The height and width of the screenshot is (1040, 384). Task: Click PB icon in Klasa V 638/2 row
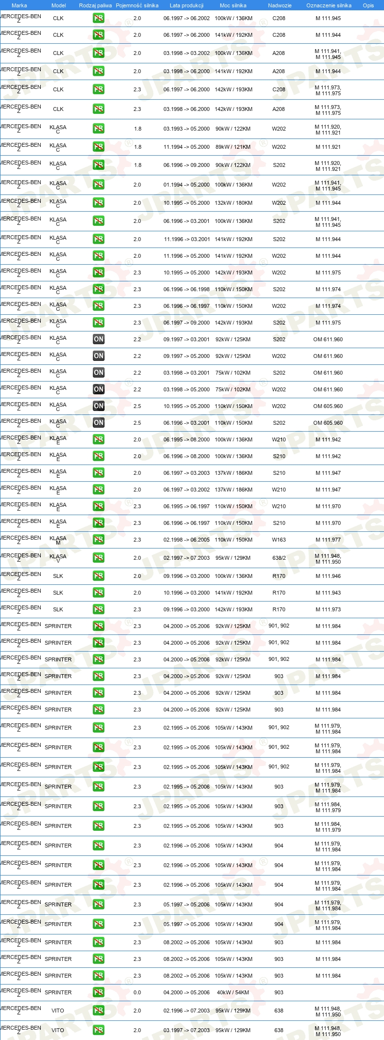[x=98, y=558]
